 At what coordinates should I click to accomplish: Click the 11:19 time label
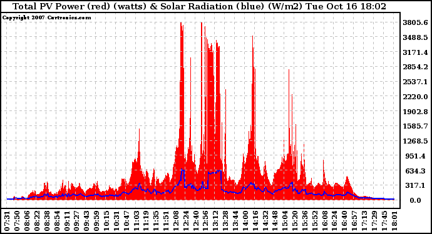[145, 221]
